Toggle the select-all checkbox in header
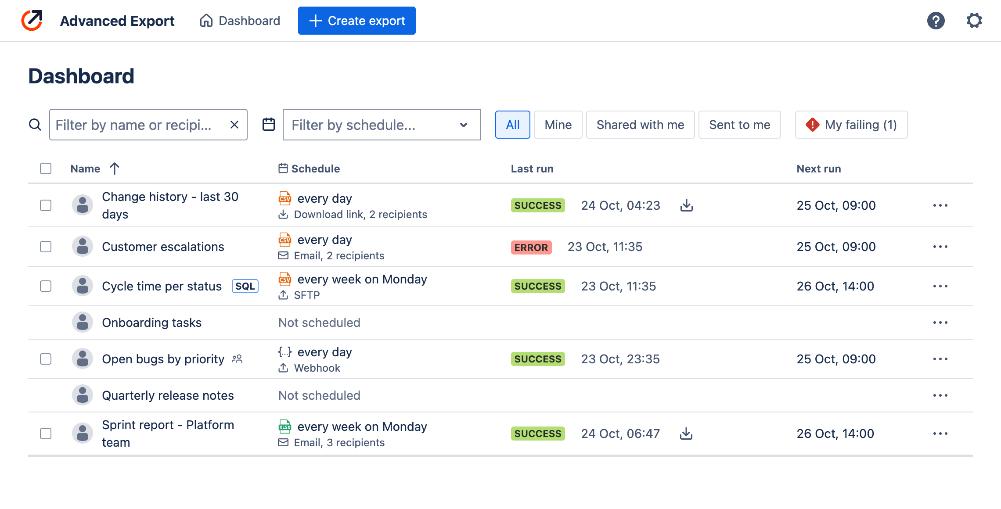Screen dimensions: 1001x509 [46, 168]
